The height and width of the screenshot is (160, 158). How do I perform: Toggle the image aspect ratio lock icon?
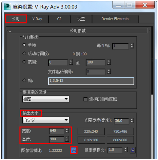tap(74, 150)
